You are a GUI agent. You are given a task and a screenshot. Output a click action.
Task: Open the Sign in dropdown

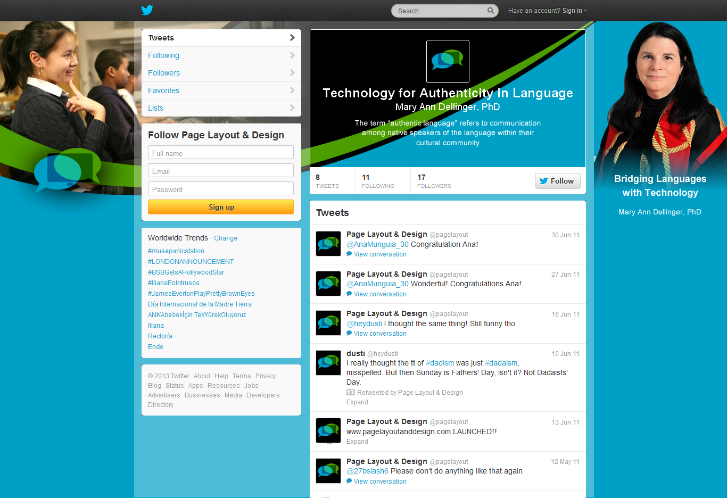pos(574,11)
